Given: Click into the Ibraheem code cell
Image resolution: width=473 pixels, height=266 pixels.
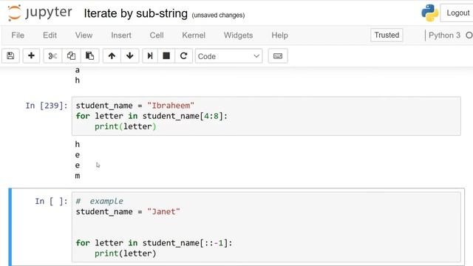Looking at the screenshot, I should [266, 116].
